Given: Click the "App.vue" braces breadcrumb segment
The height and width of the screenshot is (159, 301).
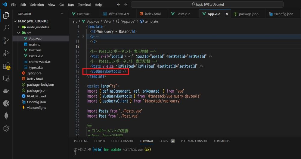Looking at the screenshot, I should 126,21.
